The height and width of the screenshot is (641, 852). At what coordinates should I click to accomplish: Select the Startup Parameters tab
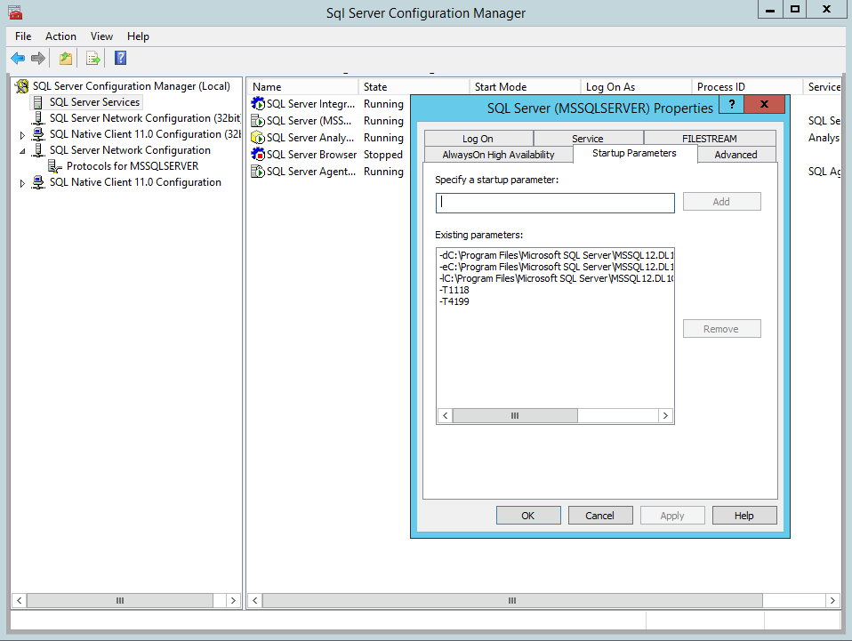pyautogui.click(x=635, y=153)
